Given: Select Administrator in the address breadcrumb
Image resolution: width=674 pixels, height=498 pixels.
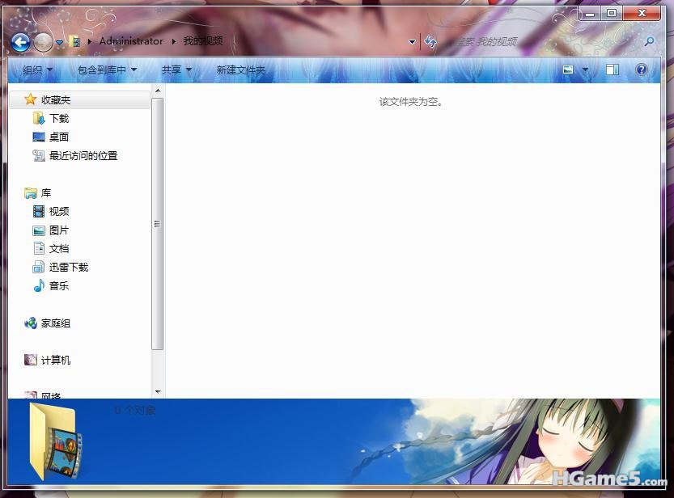Looking at the screenshot, I should click(x=131, y=41).
